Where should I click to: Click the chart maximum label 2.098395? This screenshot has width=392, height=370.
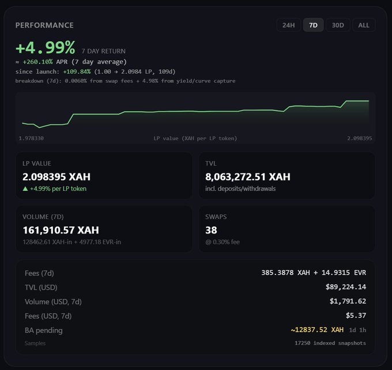coord(360,138)
